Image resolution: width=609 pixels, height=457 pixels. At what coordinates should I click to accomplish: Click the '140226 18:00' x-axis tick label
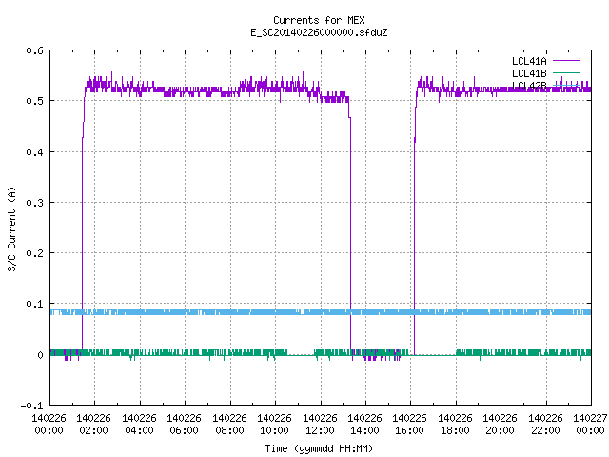pyautogui.click(x=455, y=425)
